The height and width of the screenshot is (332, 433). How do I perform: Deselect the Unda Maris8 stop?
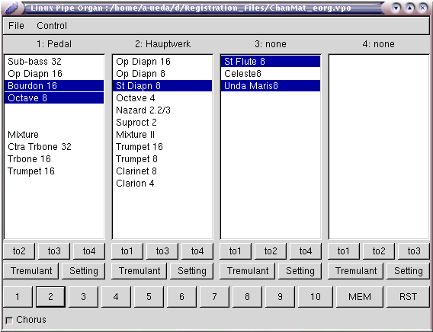click(271, 86)
